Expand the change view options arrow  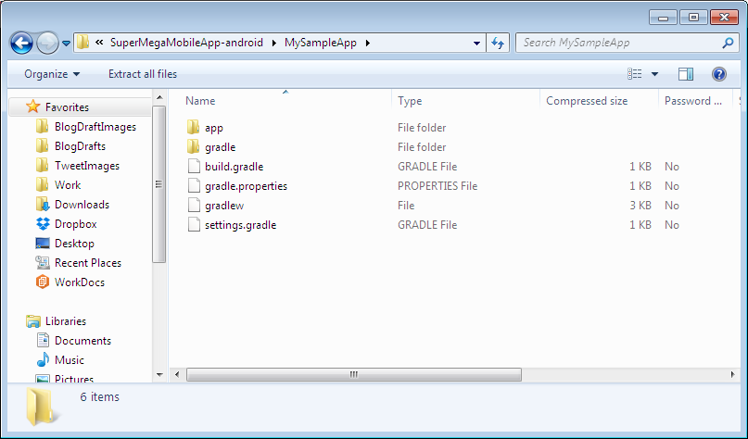tap(654, 74)
